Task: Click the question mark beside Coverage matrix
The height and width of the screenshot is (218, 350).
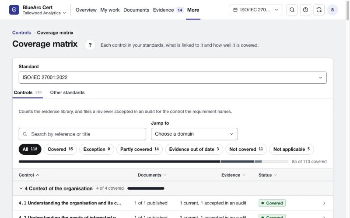Action: coord(90,45)
